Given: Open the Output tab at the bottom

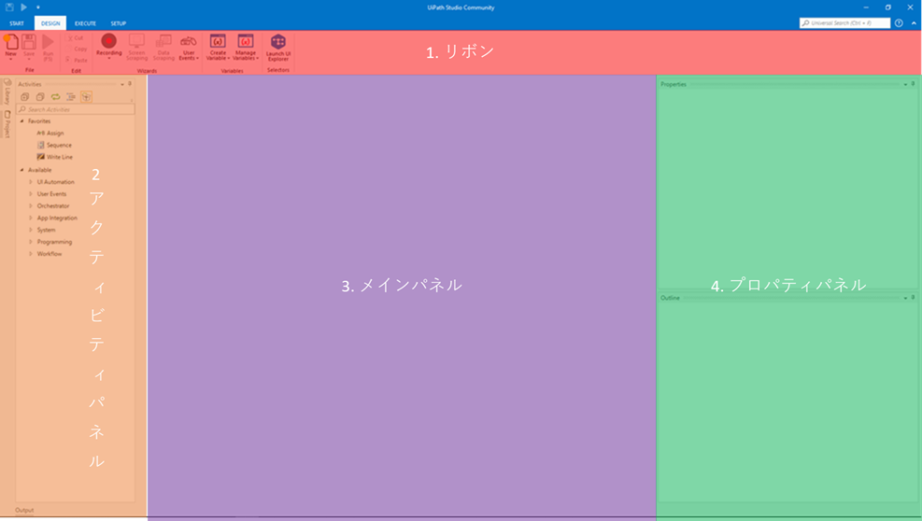Looking at the screenshot, I should (x=24, y=510).
